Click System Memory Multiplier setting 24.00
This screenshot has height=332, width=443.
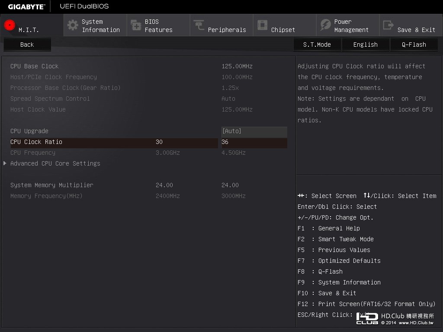[x=230, y=185]
